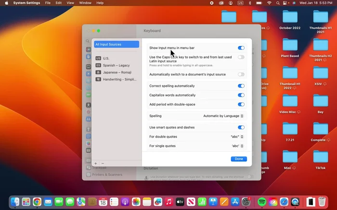Click the US input menu icon in menu bar

240,3
